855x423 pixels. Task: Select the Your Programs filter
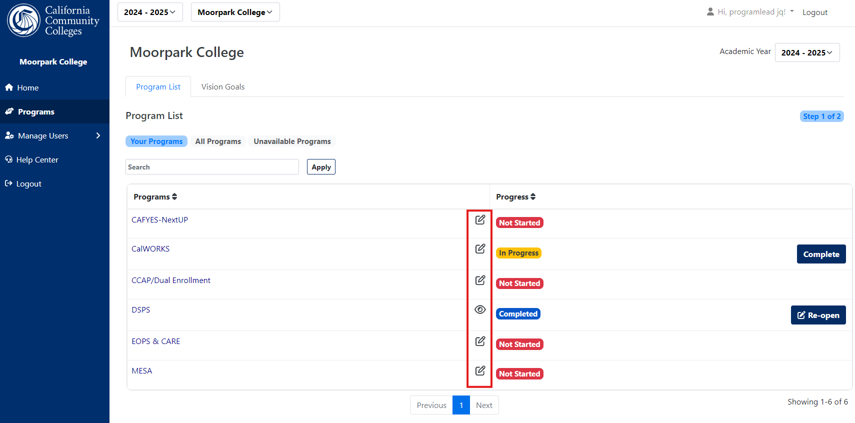point(156,141)
